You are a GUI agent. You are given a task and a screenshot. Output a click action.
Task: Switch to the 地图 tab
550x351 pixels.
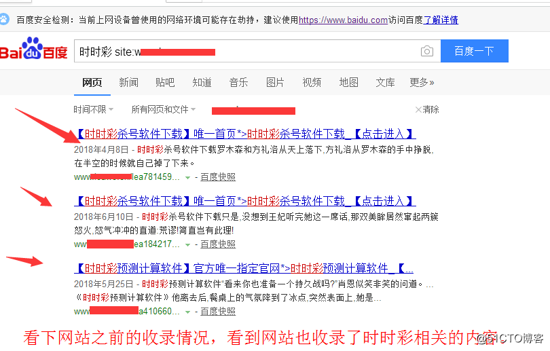point(348,82)
